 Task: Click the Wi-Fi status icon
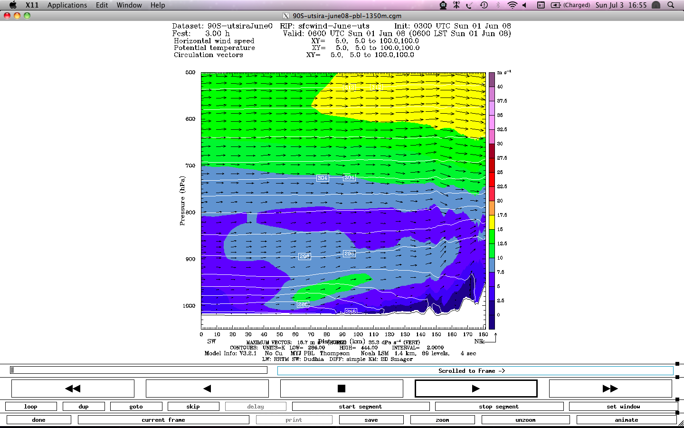pos(512,5)
